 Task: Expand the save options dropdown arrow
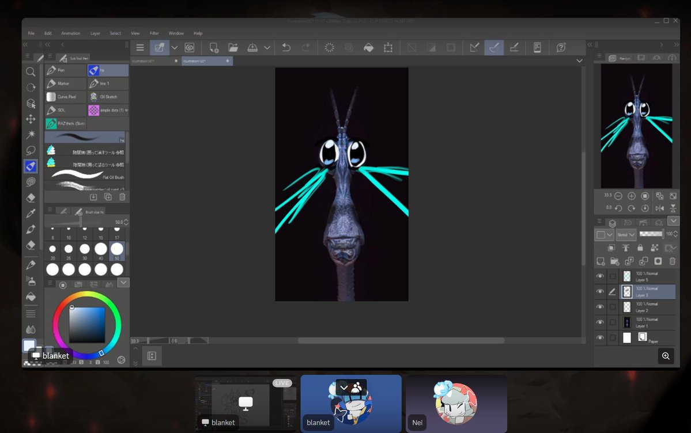[267, 48]
